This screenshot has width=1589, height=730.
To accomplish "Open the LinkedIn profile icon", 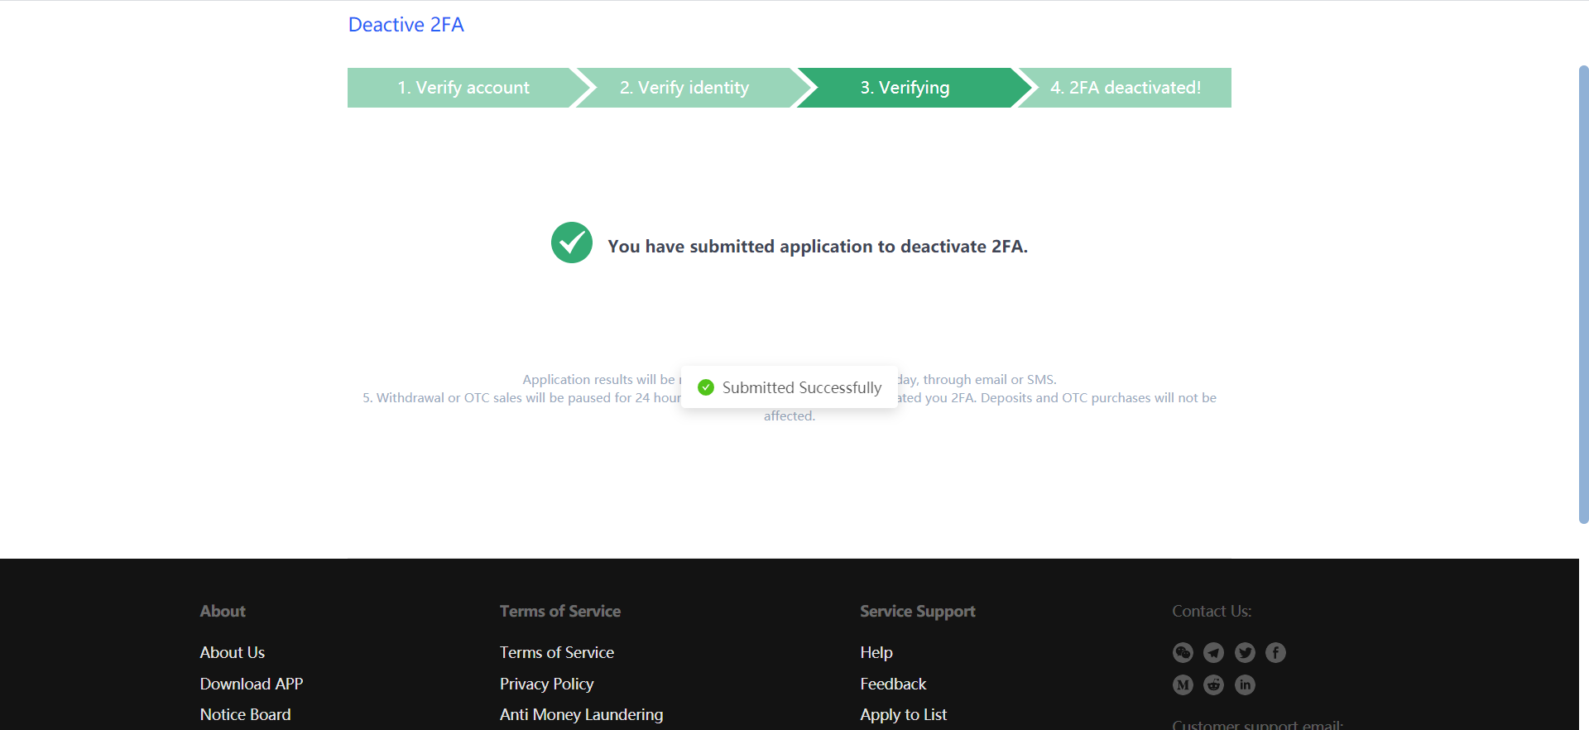I will (x=1245, y=684).
